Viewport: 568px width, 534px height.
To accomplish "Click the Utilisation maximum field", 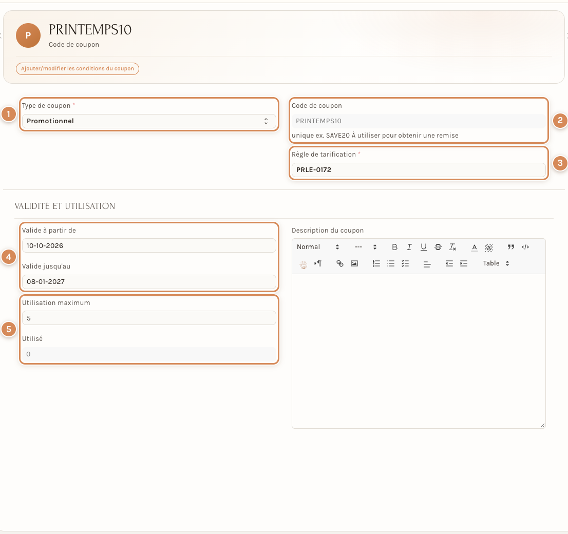I will coord(149,318).
